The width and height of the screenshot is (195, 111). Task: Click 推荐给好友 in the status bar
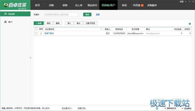click(x=172, y=108)
